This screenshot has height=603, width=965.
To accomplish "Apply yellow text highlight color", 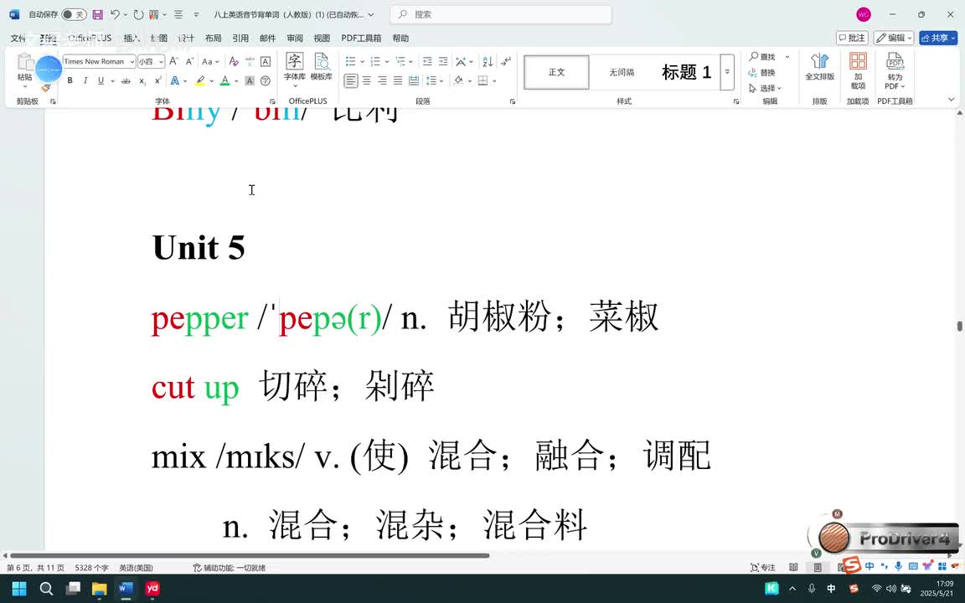I will (200, 80).
